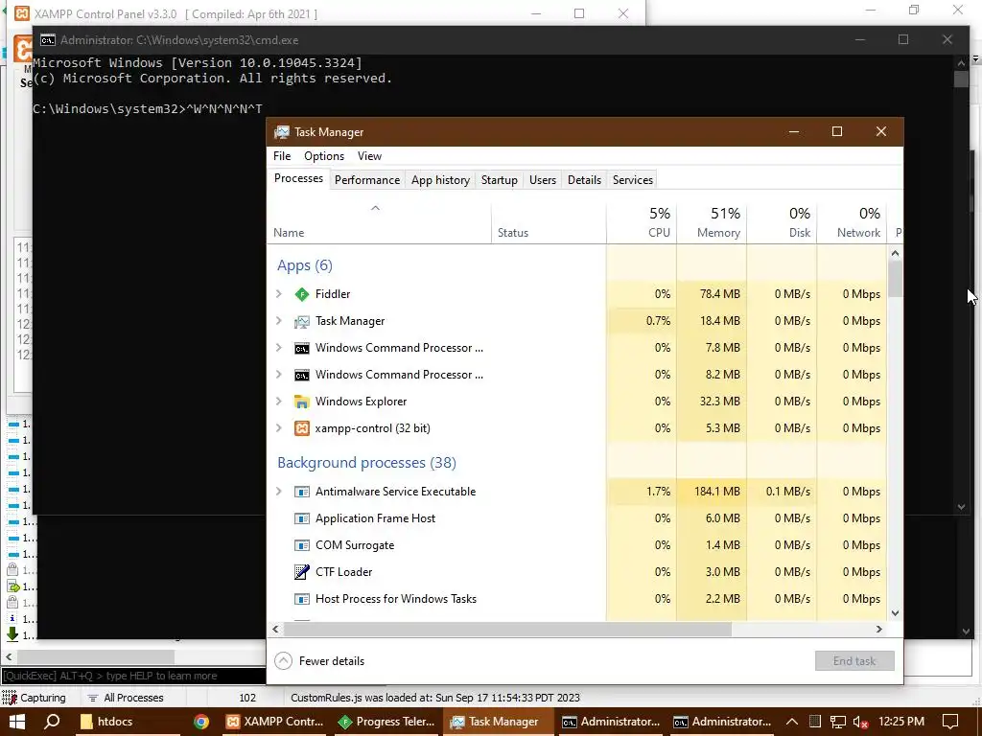Expand the Fiddler process group
982x736 pixels.
pos(279,294)
